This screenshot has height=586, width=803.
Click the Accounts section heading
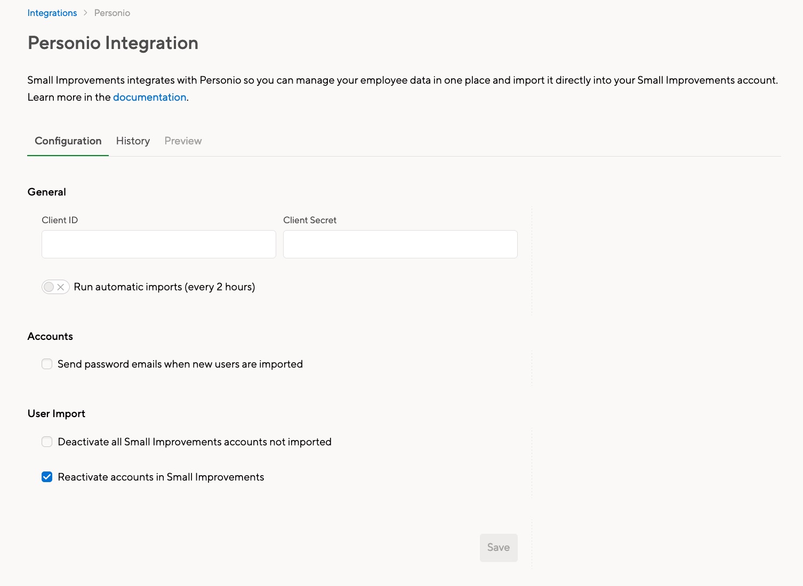[x=50, y=336]
